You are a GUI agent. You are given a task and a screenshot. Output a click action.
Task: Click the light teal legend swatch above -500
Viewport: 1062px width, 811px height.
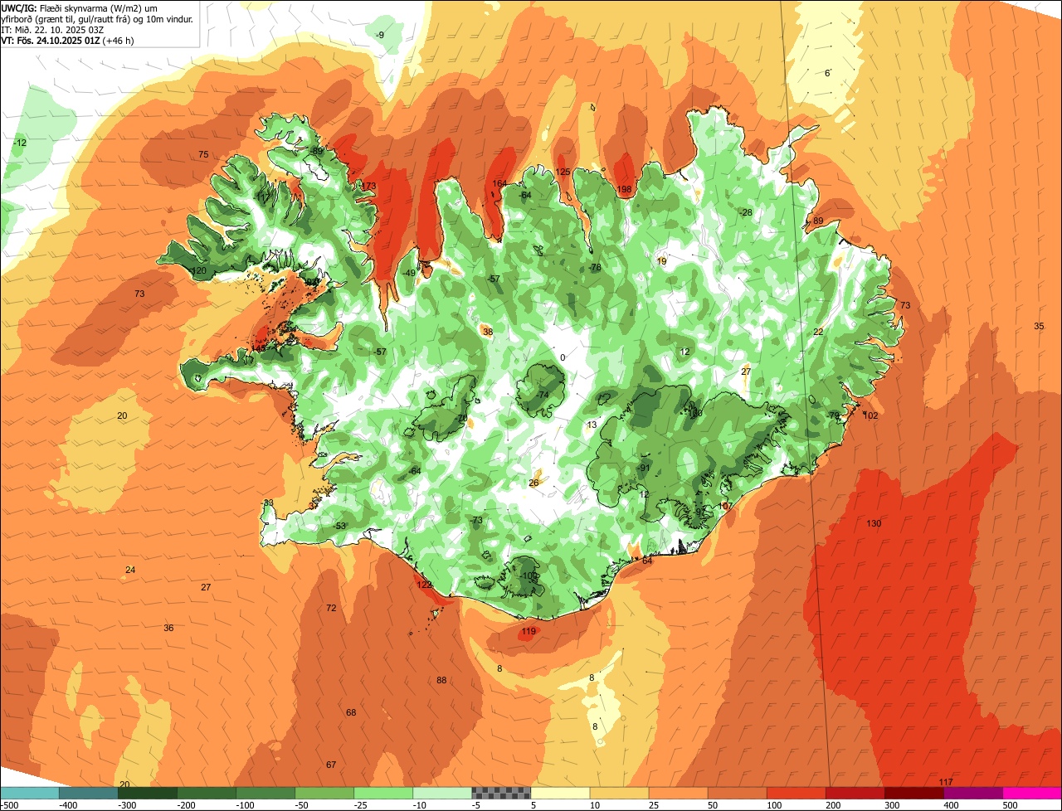(29, 793)
